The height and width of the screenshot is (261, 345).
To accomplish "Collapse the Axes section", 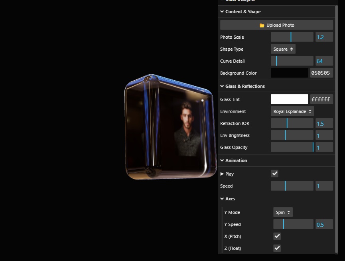I will click(222, 199).
